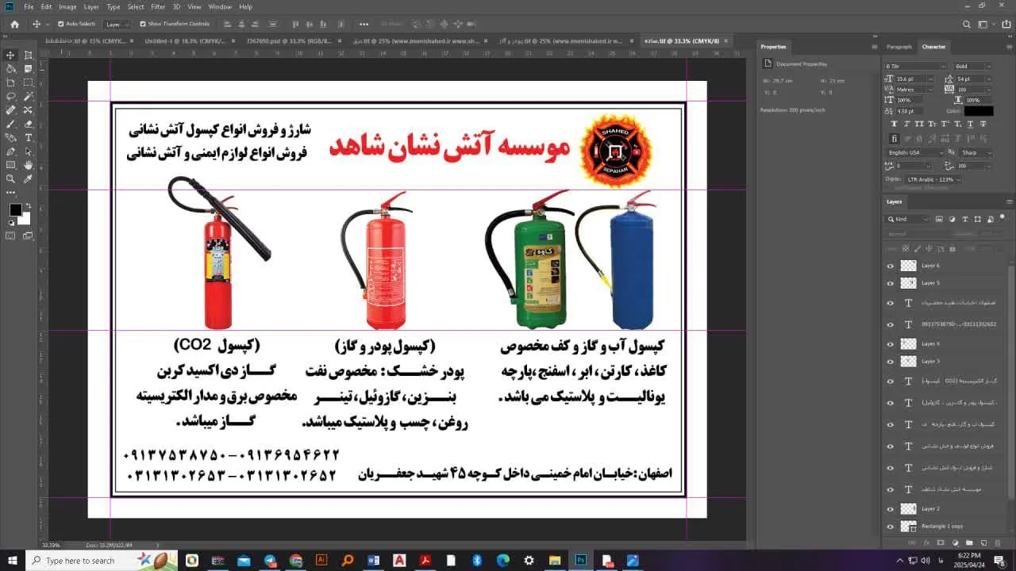Select the Horizontal Type tool
Screen dimensions: 1016x571
28,137
